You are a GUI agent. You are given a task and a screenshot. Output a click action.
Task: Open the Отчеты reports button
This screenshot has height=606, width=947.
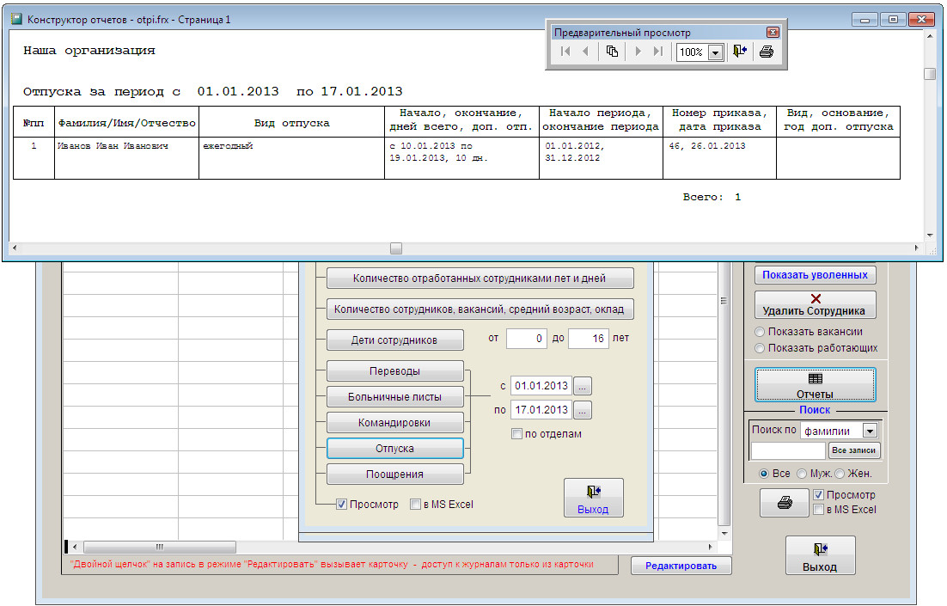pyautogui.click(x=815, y=385)
